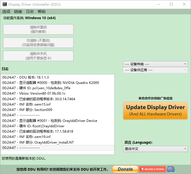Expand the 设备供应商 dropdown
The height and width of the screenshot is (174, 191).
pyautogui.click(x=156, y=70)
